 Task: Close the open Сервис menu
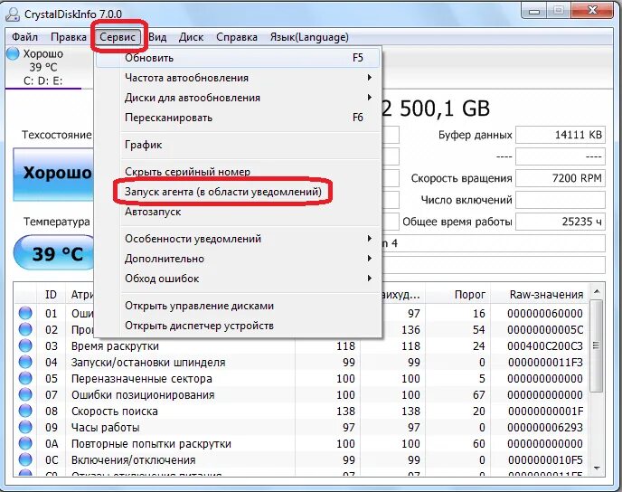(118, 37)
